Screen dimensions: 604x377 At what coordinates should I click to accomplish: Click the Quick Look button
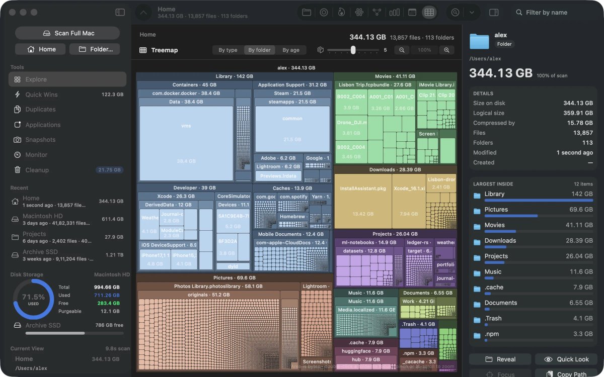click(566, 359)
